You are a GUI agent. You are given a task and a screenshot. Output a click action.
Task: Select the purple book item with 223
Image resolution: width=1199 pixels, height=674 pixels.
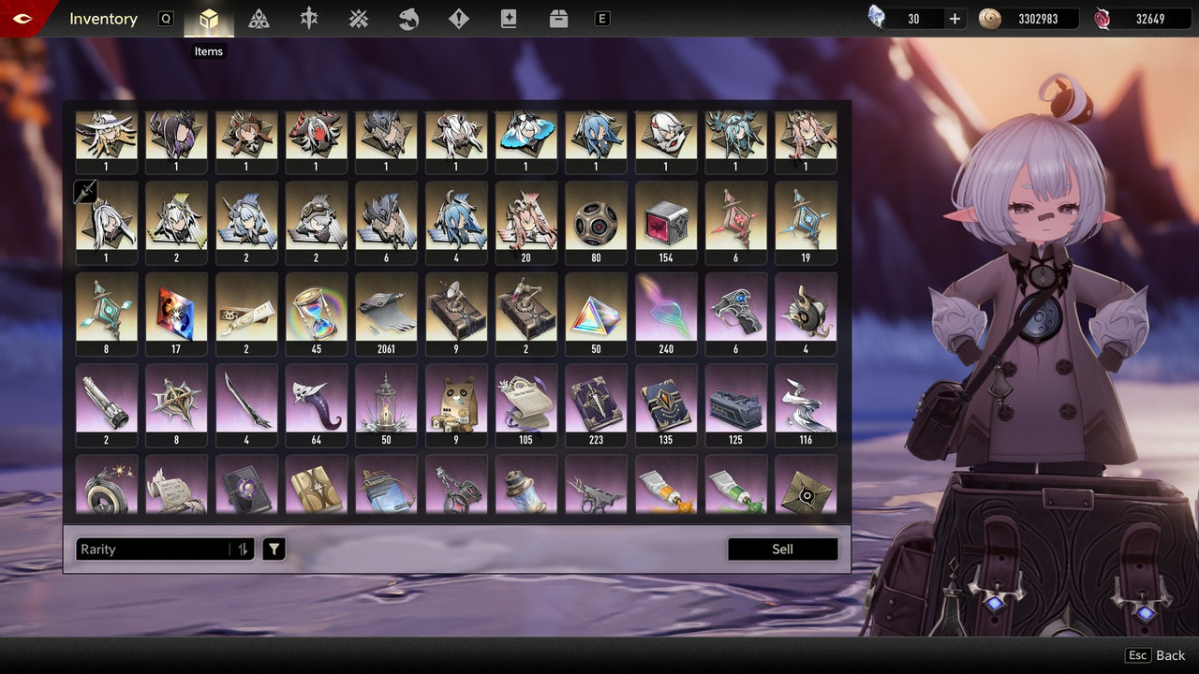595,404
